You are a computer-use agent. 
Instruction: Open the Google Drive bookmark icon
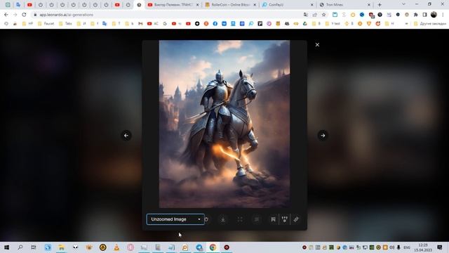pyautogui.click(x=305, y=23)
